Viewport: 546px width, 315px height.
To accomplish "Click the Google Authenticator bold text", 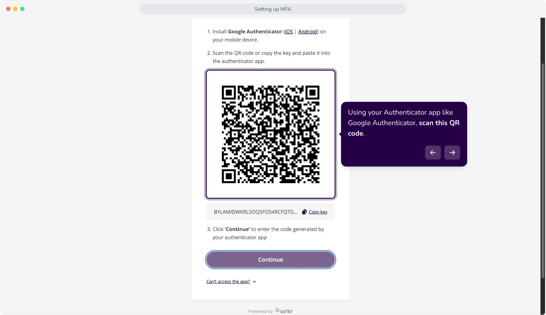I will [255, 32].
